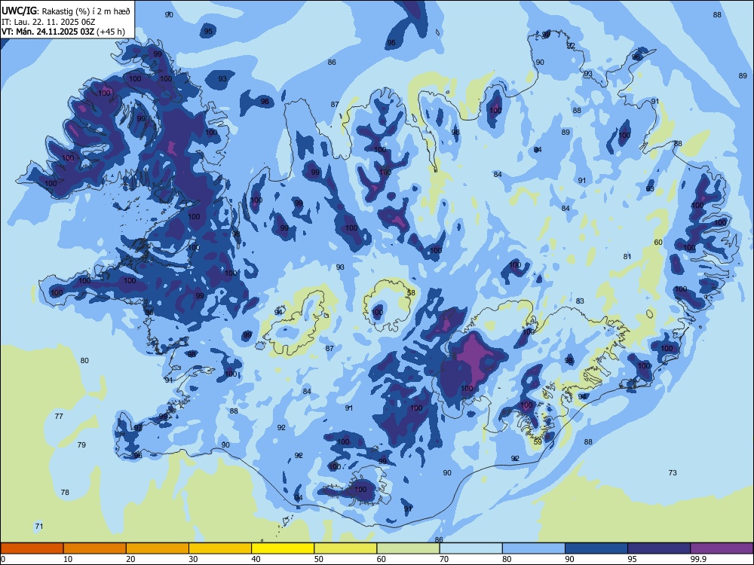Click the '50' legend tick label
Screen dimensions: 754x565
[x=318, y=559]
